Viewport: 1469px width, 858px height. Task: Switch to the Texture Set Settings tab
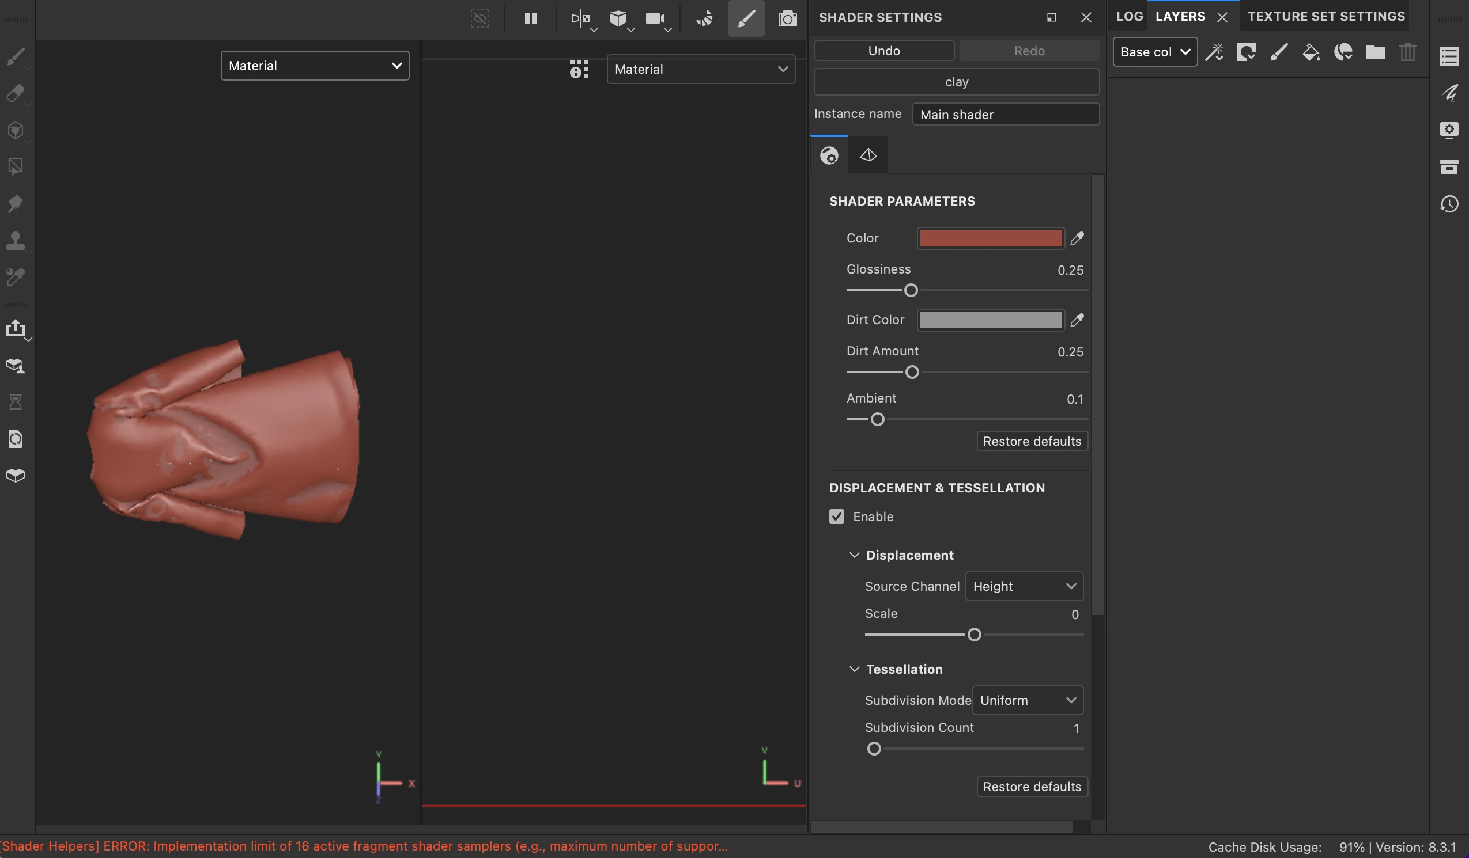pyautogui.click(x=1326, y=16)
